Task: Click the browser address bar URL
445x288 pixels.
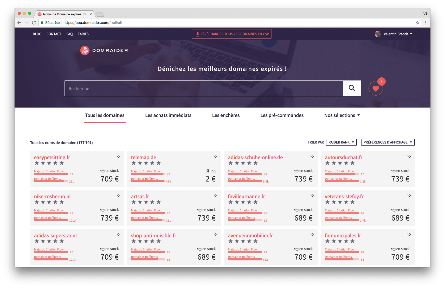Action: [93, 23]
